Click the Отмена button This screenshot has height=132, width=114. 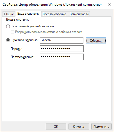coord(79,127)
